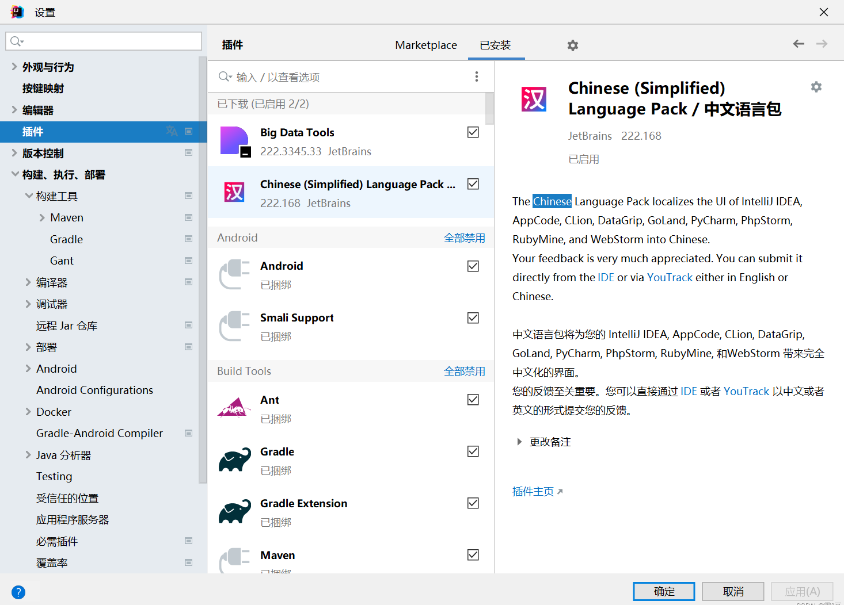Click the 确定 button
The width and height of the screenshot is (844, 605).
pyautogui.click(x=663, y=591)
